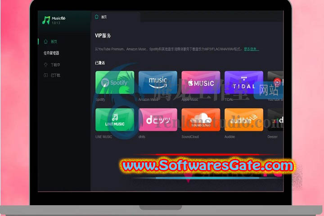
Task: Open the LINE MUSIC service card
Action: (x=115, y=120)
